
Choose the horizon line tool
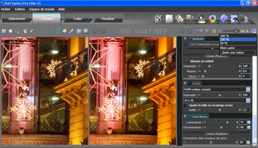[x=38, y=31]
